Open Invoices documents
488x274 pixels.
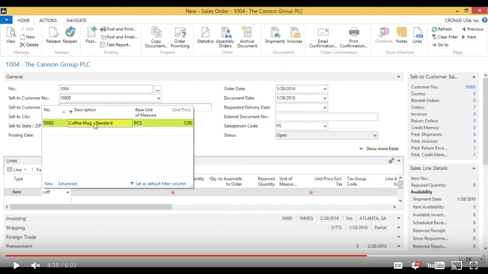pyautogui.click(x=295, y=35)
